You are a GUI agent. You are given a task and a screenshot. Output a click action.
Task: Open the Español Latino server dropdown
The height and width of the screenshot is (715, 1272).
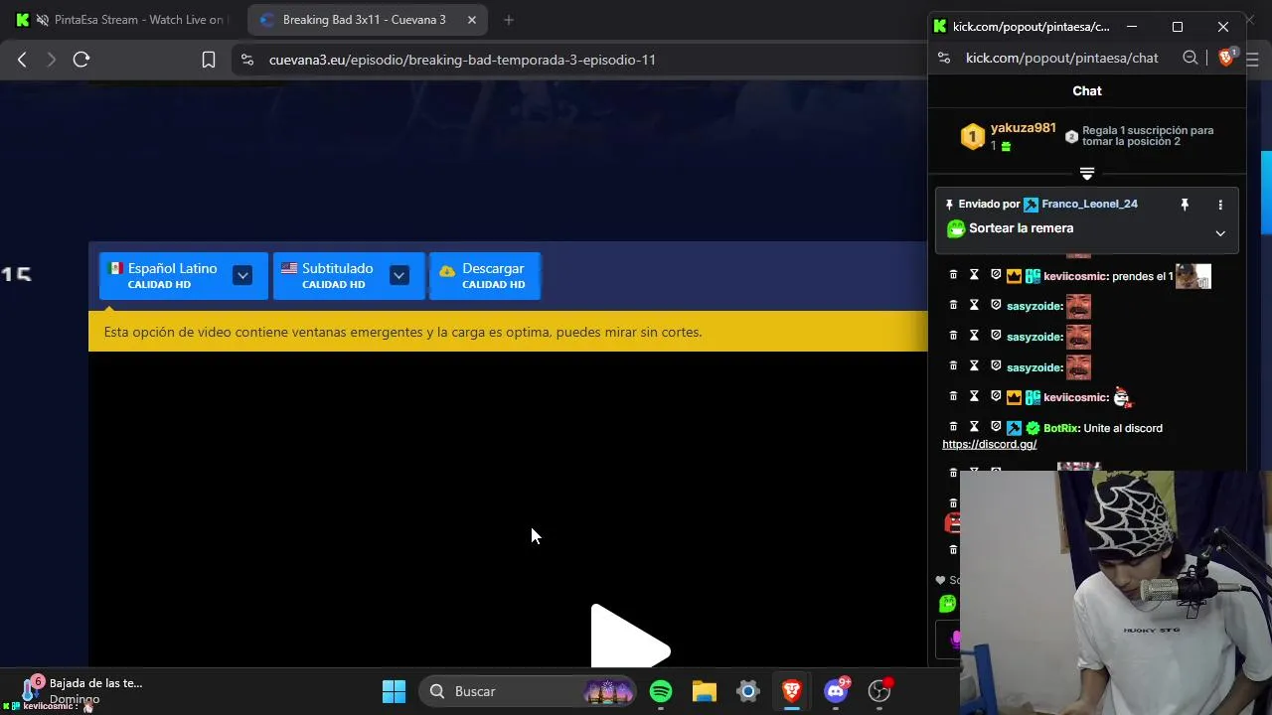pyautogui.click(x=184, y=275)
